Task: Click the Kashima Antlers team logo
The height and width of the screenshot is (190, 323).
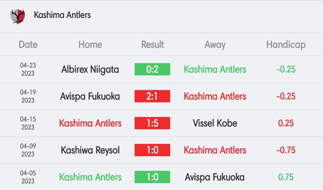Action: (x=17, y=16)
